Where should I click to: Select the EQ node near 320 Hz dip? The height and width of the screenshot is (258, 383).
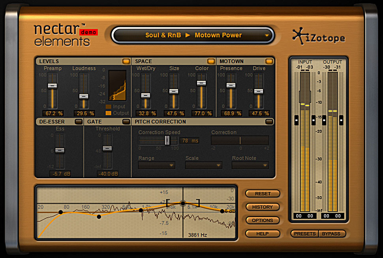tap(99, 217)
